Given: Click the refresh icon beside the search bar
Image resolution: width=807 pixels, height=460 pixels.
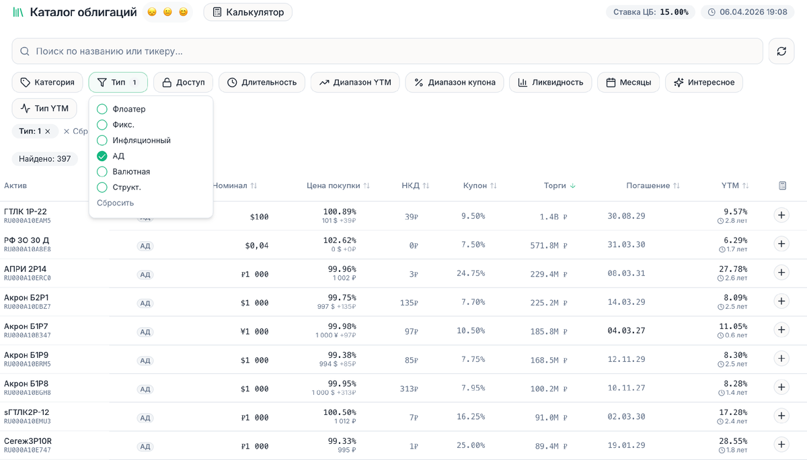Looking at the screenshot, I should pyautogui.click(x=781, y=51).
